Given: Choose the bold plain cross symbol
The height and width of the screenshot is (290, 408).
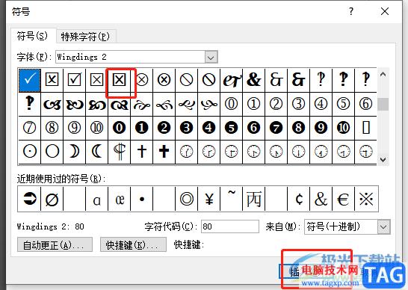Looking at the screenshot, I should point(164,152).
